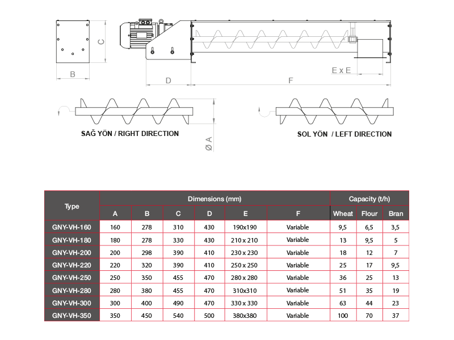This screenshot has width=454, height=340.
Task: Click bran capacity 19 for GNY-VH-280
Action: pos(396,290)
